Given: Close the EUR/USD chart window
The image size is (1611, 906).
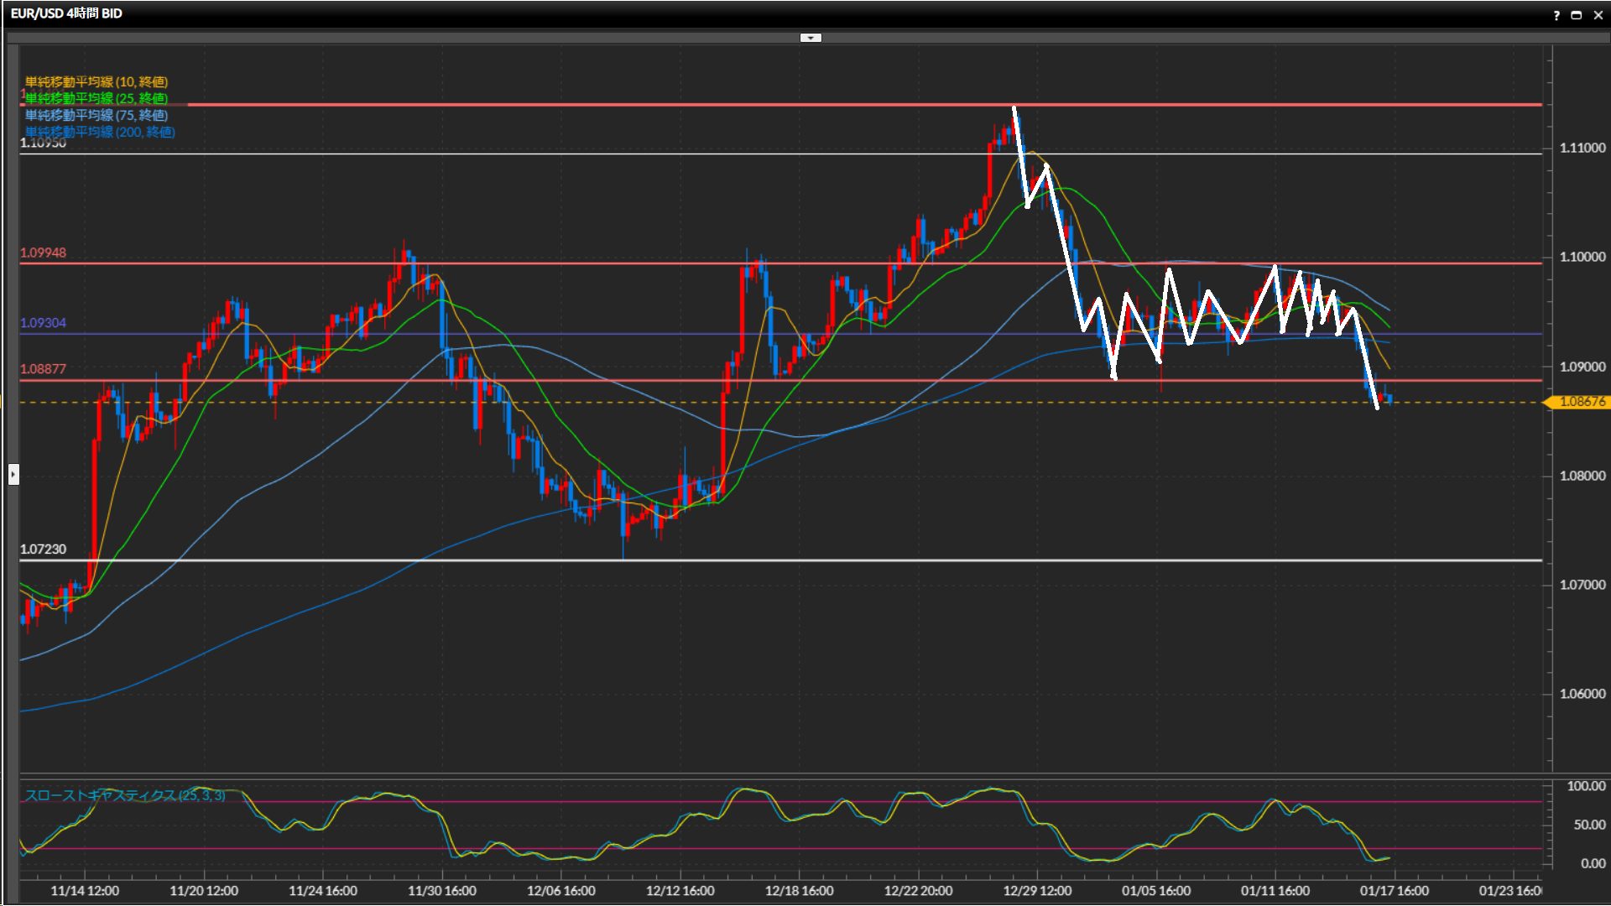Looking at the screenshot, I should 1598,15.
